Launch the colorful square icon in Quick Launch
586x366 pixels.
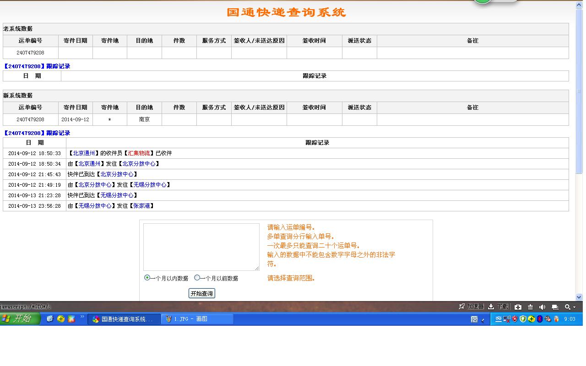click(x=71, y=319)
